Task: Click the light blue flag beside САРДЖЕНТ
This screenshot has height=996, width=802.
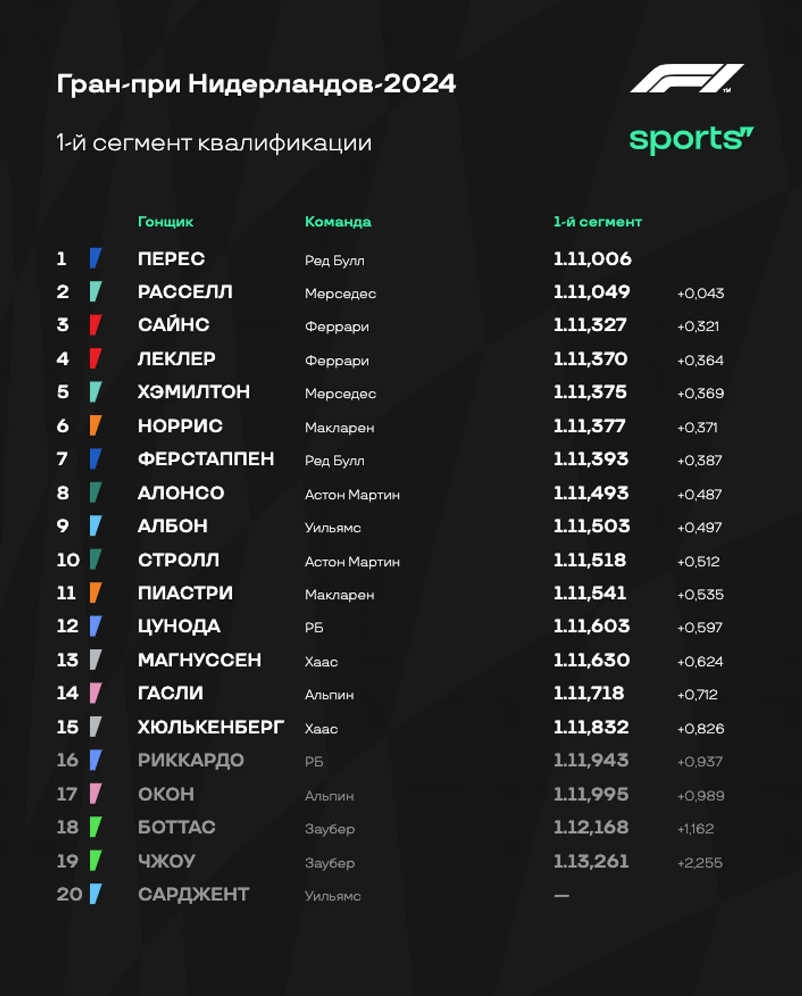Action: (96, 894)
